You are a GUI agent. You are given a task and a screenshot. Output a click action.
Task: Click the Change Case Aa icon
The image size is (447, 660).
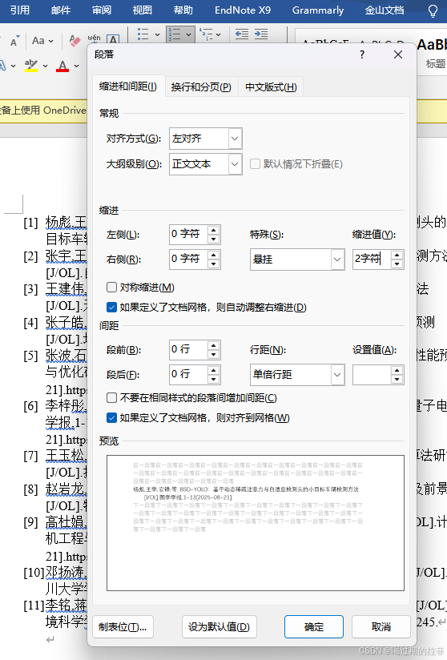pos(38,41)
